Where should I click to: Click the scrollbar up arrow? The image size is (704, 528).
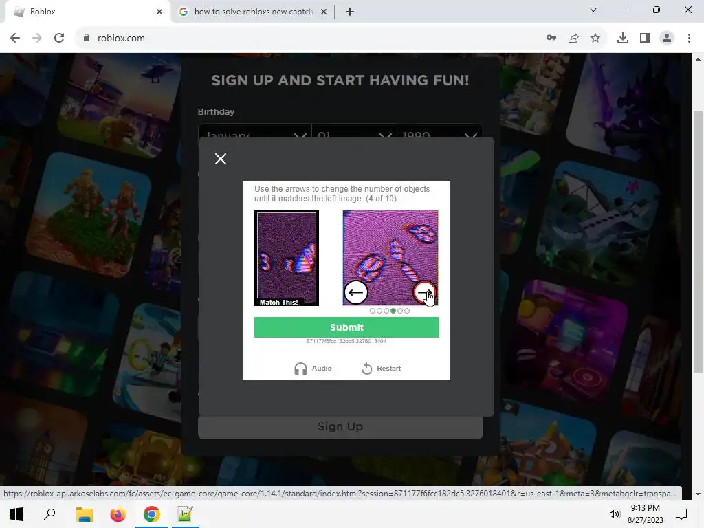pos(698,59)
